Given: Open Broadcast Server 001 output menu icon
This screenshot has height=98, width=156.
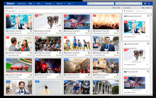Looking at the screenshot, I should click(148, 16).
